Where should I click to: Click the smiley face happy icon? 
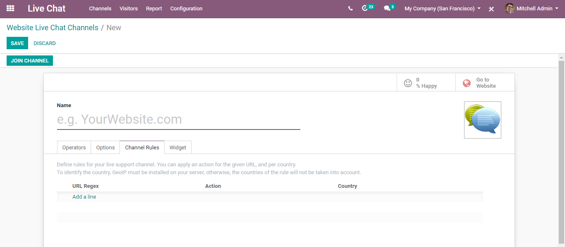[x=408, y=83]
